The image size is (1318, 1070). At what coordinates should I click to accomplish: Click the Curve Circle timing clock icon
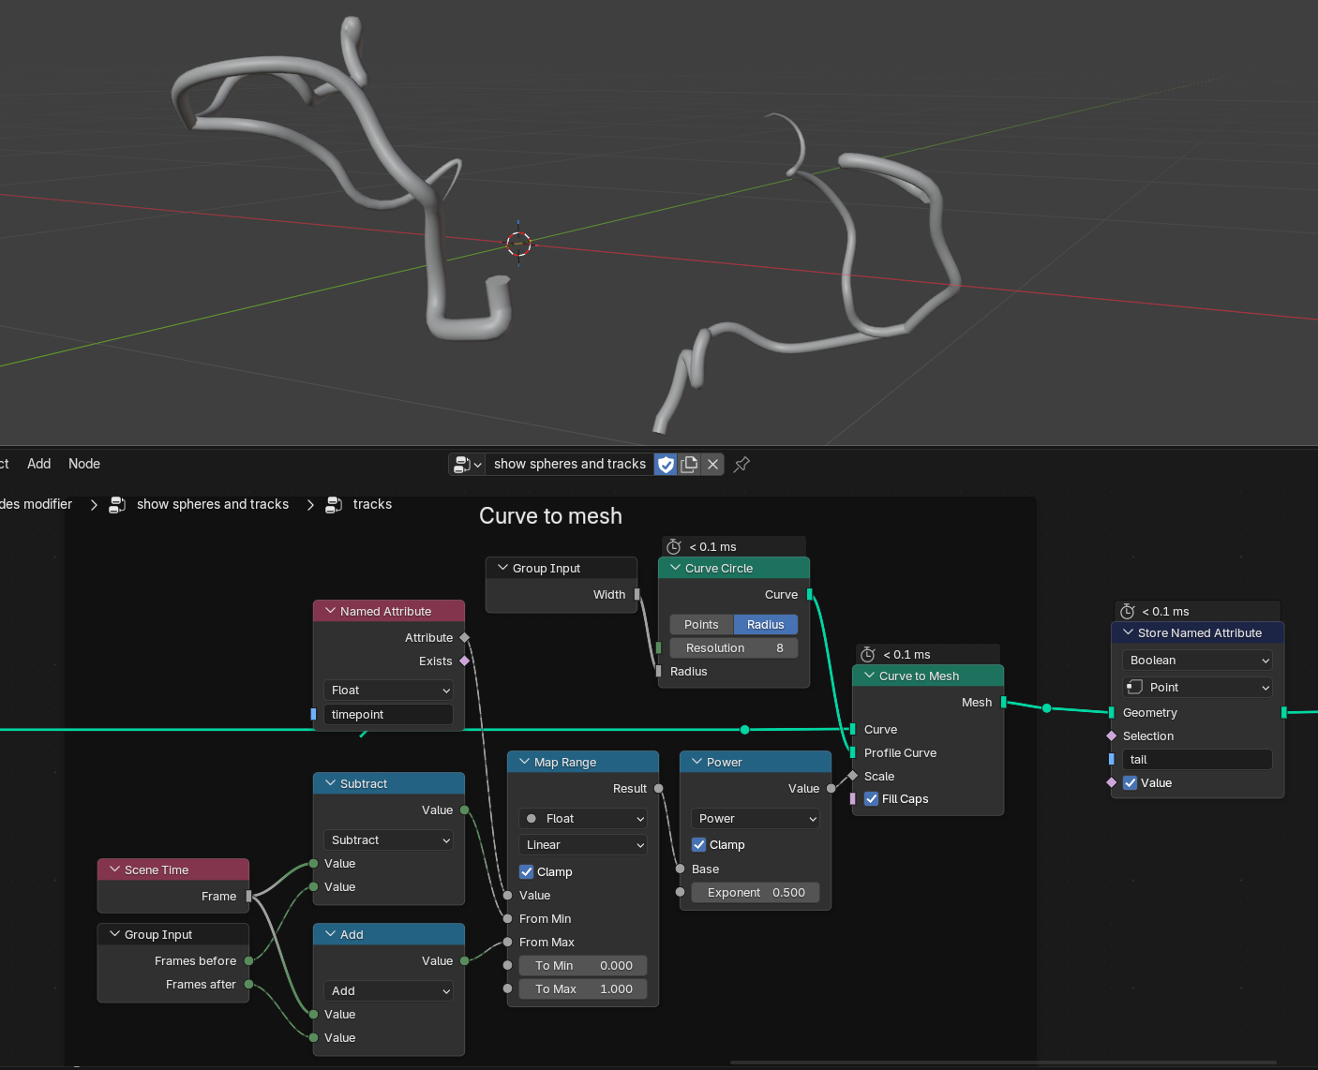[674, 547]
